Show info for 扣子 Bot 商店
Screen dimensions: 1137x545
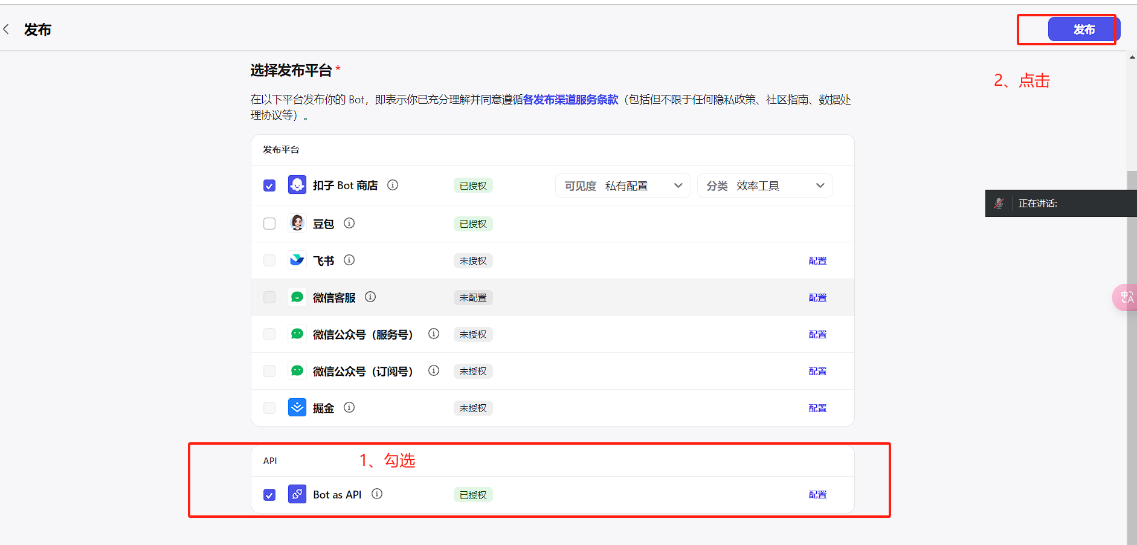coord(393,185)
